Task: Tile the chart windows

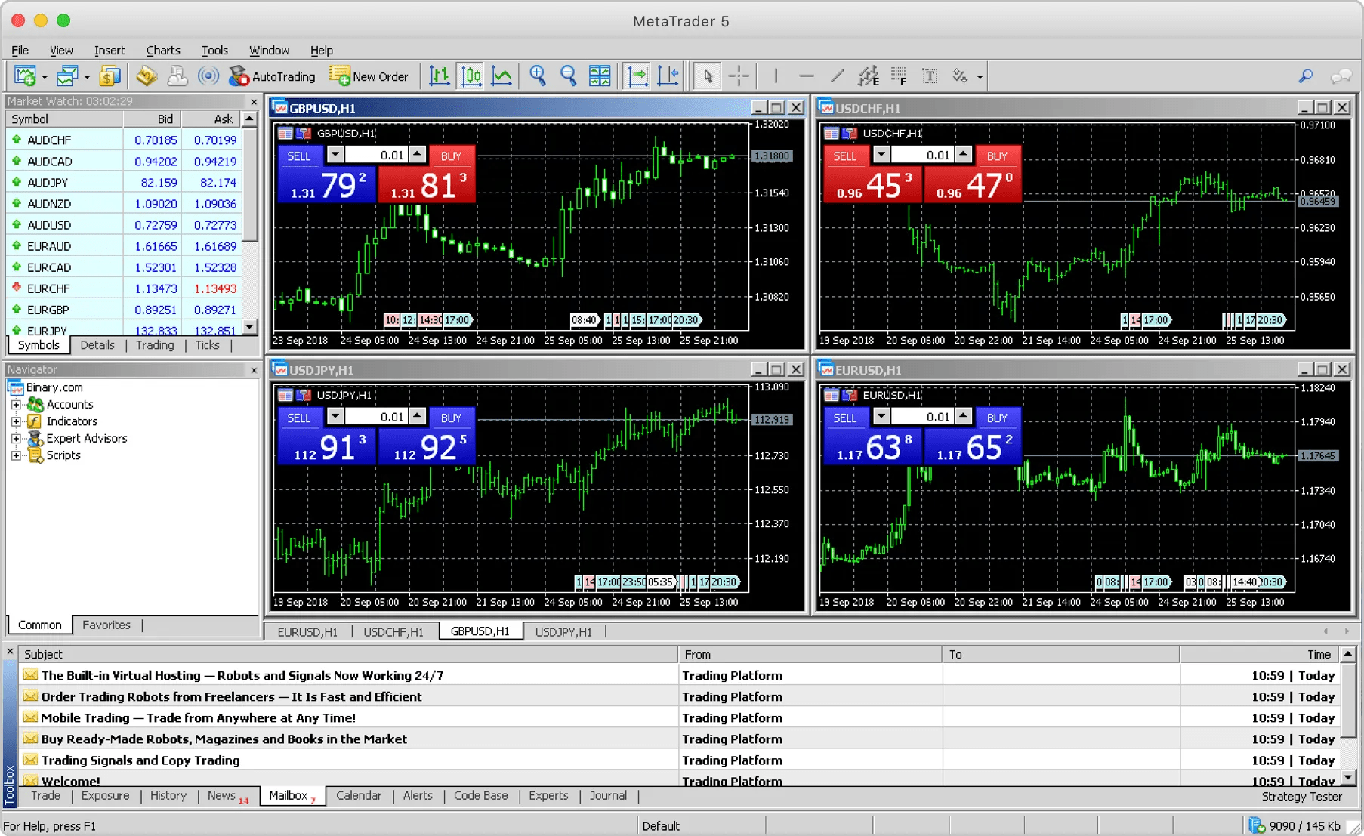Action: coord(600,76)
